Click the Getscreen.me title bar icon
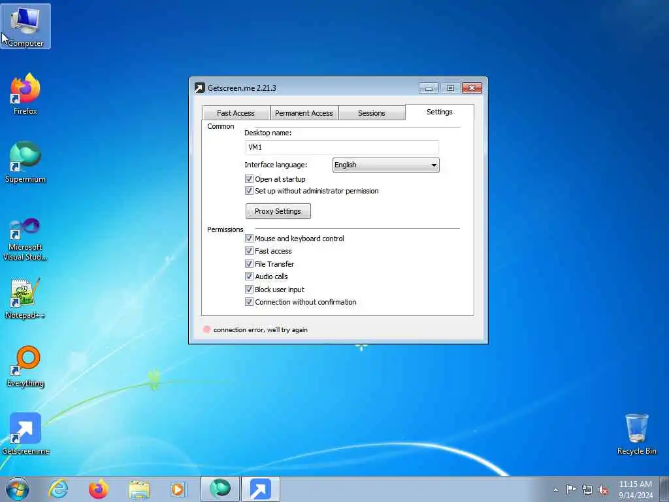The image size is (669, 502). point(200,88)
